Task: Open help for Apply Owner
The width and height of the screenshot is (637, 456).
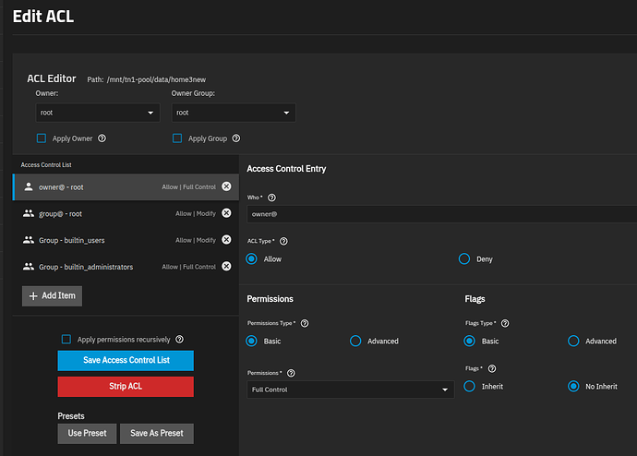Action: click(102, 138)
